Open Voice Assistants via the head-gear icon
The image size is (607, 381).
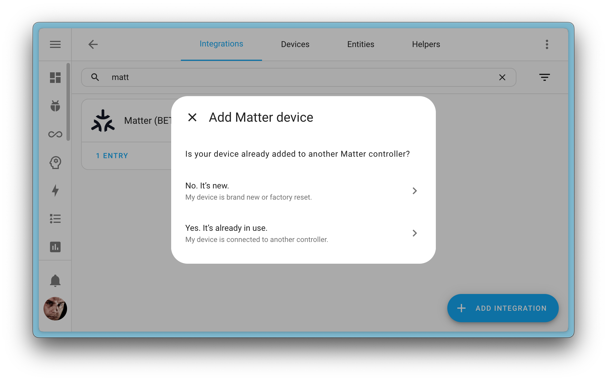(55, 162)
